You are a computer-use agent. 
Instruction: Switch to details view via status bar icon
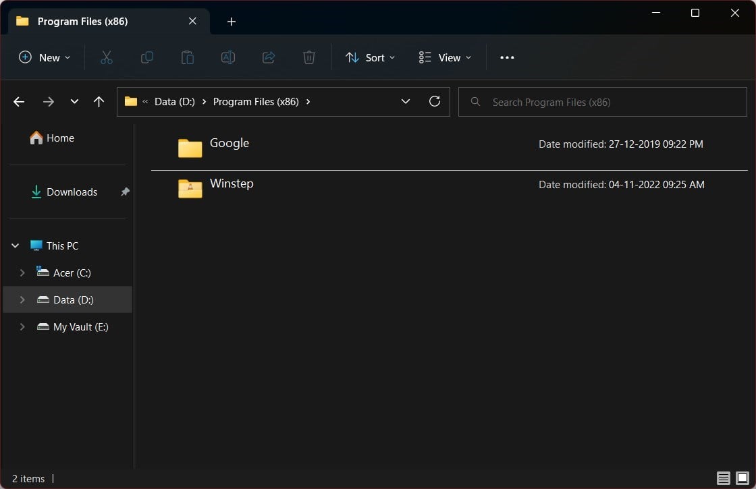[723, 478]
